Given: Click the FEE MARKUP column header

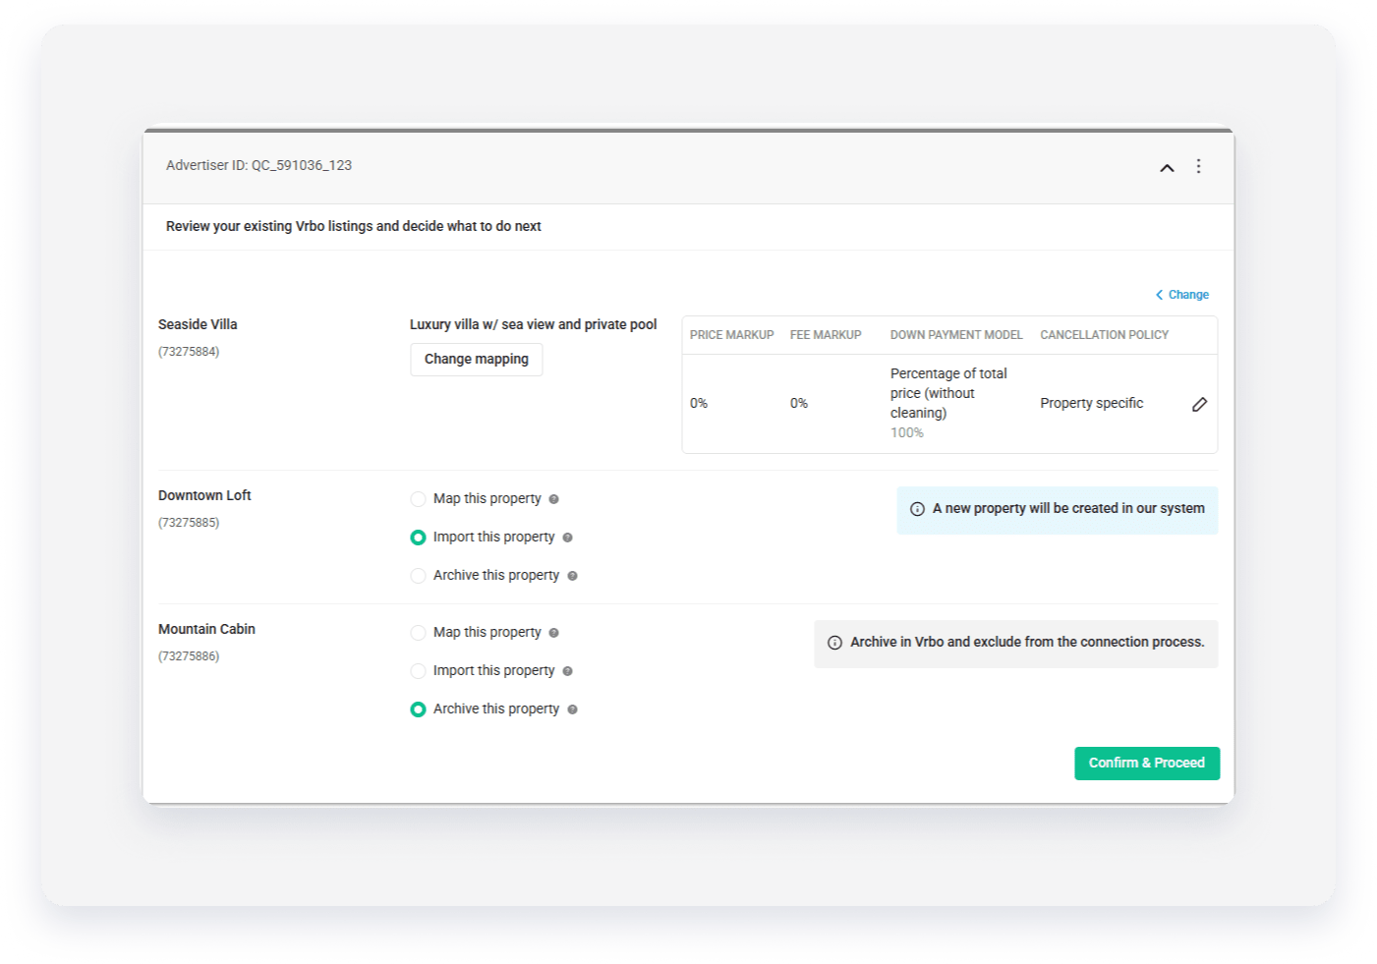Looking at the screenshot, I should click(826, 335).
